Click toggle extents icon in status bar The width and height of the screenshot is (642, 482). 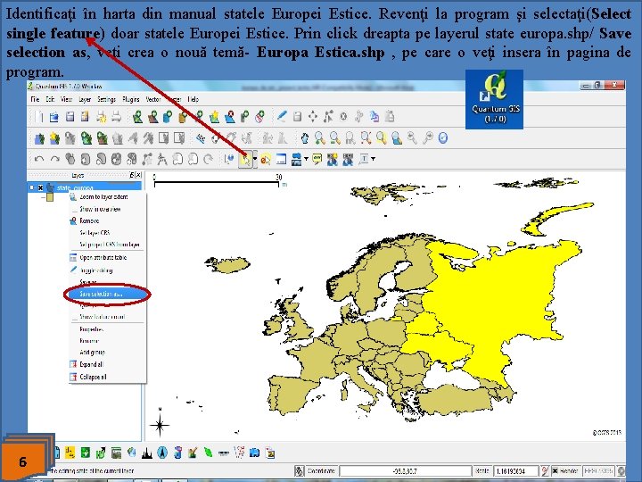point(300,471)
